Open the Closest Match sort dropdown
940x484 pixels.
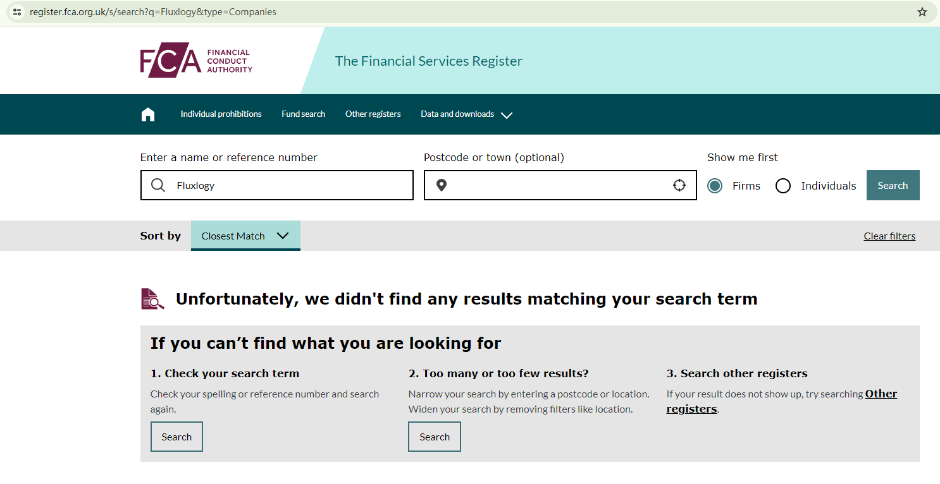tap(245, 236)
